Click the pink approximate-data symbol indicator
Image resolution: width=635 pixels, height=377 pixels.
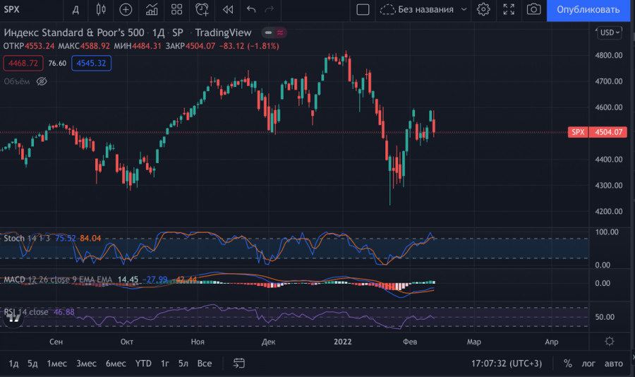[280, 32]
